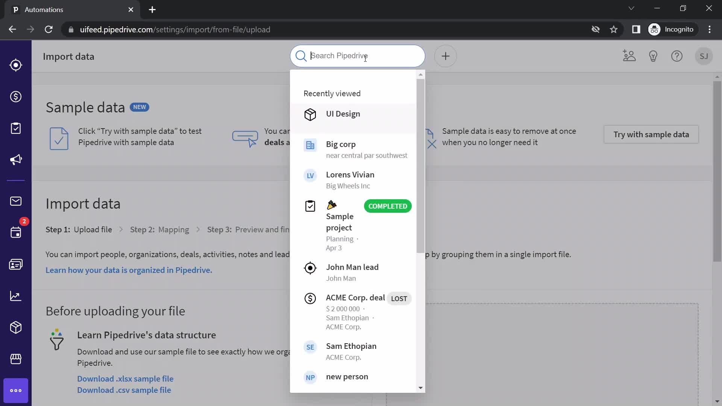Open Leads from the sidebar target icon
The height and width of the screenshot is (406, 722).
(16, 65)
